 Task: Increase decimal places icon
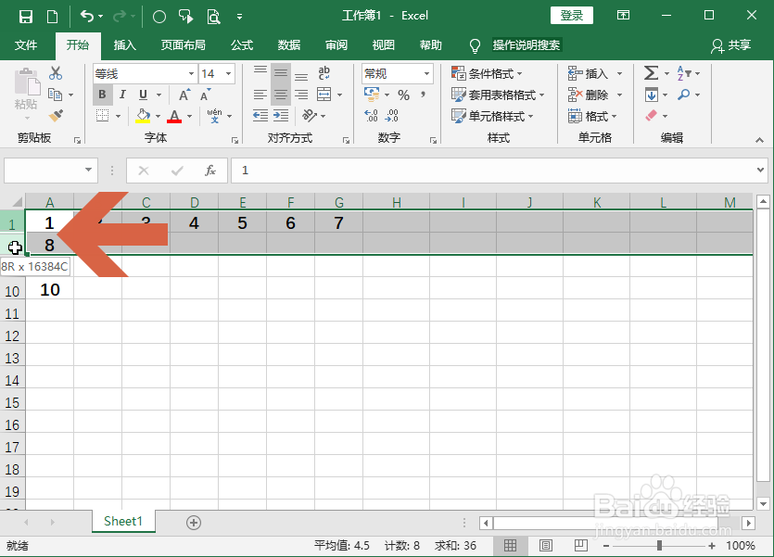(x=371, y=116)
